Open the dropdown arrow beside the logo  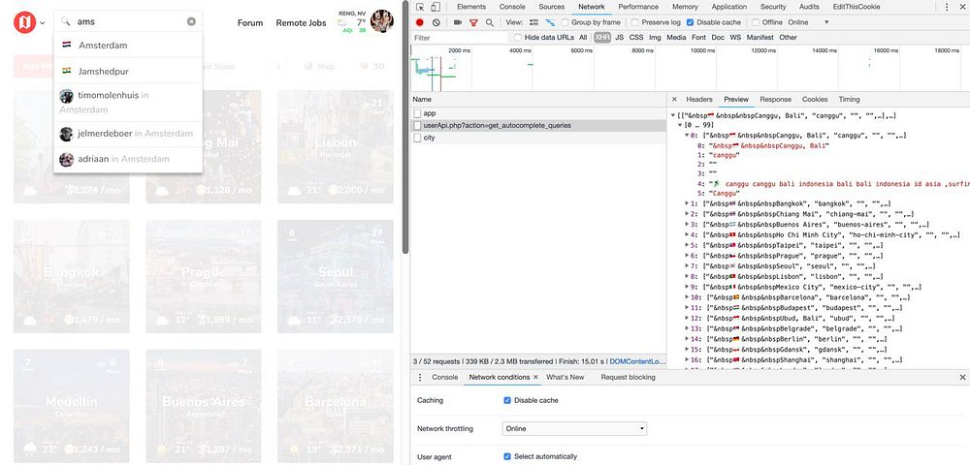coord(43,23)
